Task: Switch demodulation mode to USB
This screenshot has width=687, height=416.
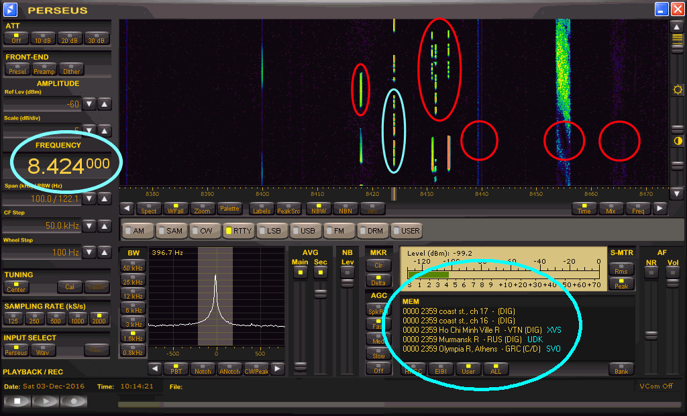Action: coord(306,230)
